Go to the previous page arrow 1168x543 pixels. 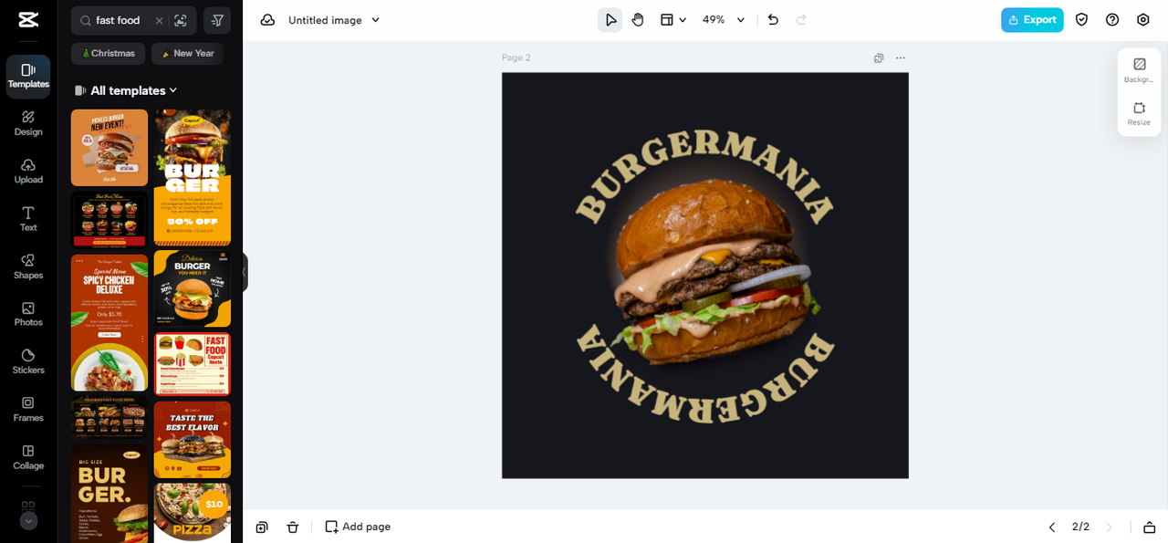pyautogui.click(x=1051, y=527)
